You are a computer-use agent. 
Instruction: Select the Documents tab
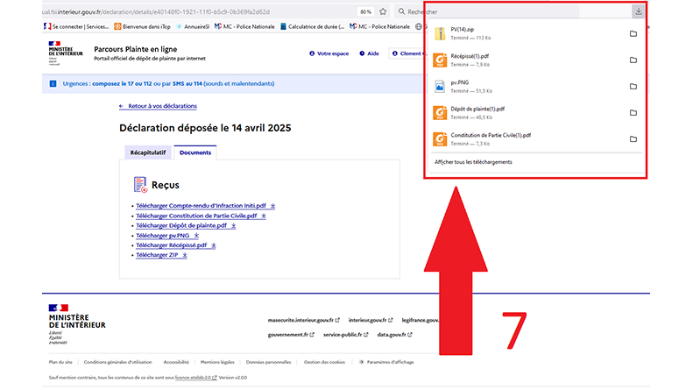194,152
